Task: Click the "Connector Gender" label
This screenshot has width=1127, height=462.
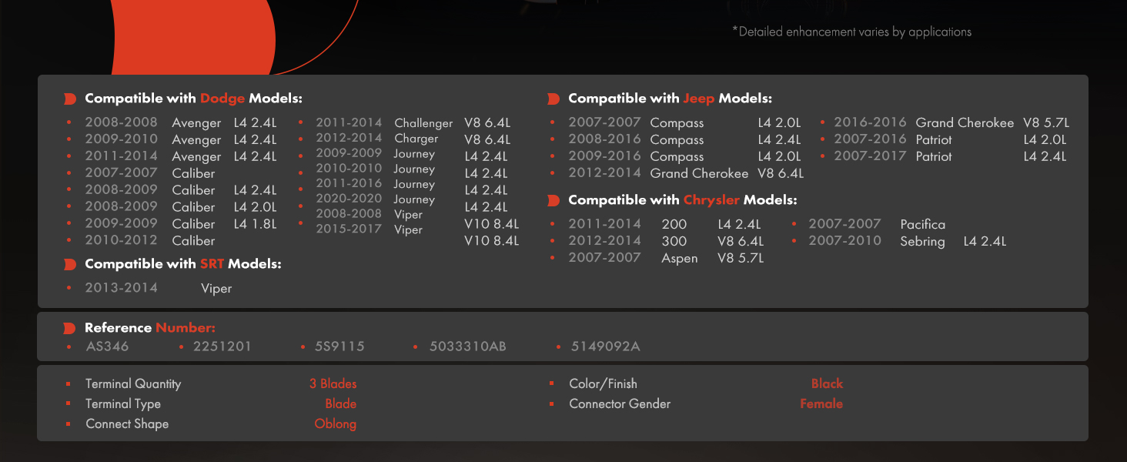Action: point(620,403)
